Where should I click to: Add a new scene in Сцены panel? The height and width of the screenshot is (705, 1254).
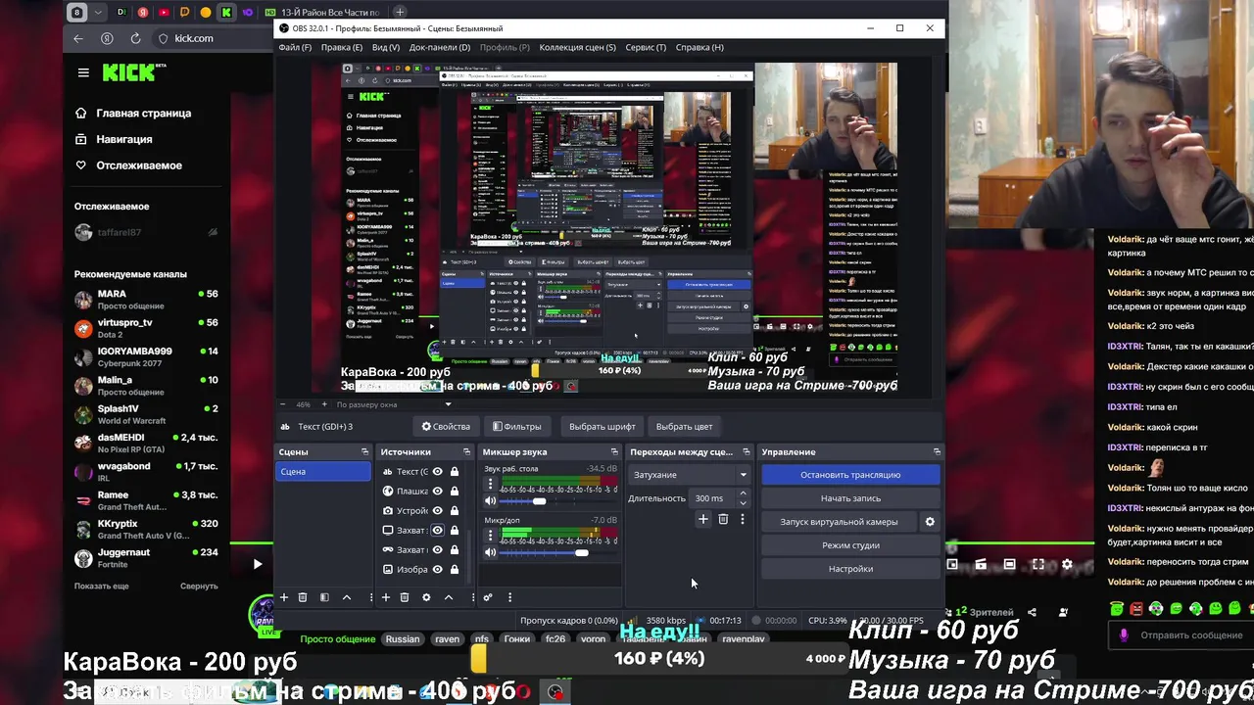[284, 597]
